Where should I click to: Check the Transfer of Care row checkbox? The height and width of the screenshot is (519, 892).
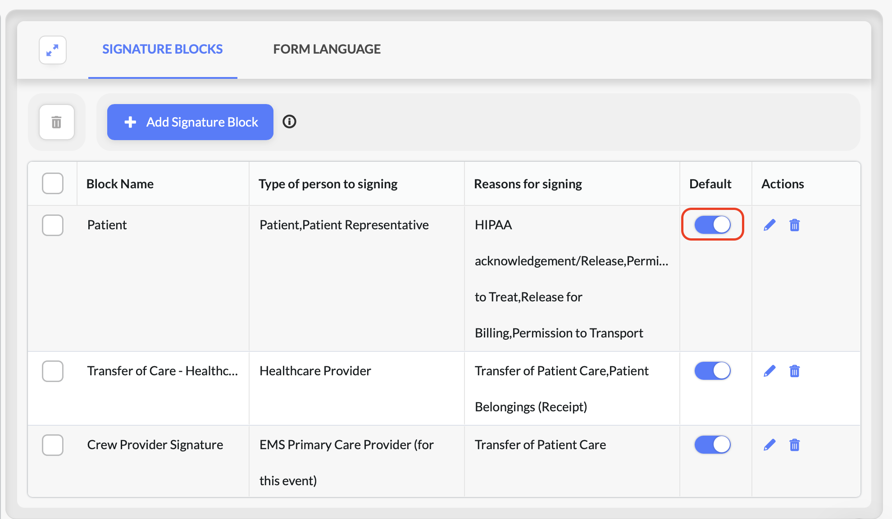point(53,371)
